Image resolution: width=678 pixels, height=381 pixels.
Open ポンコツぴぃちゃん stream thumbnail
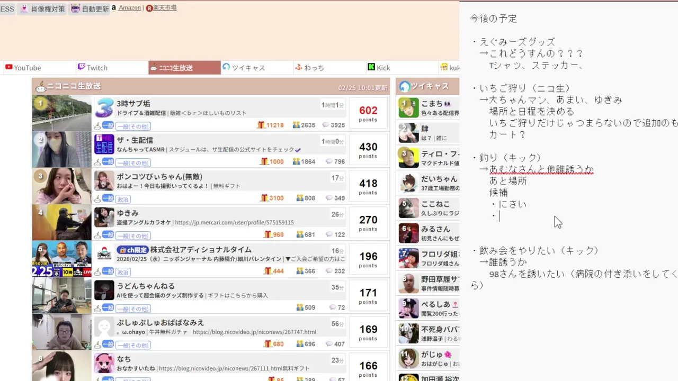click(x=61, y=186)
